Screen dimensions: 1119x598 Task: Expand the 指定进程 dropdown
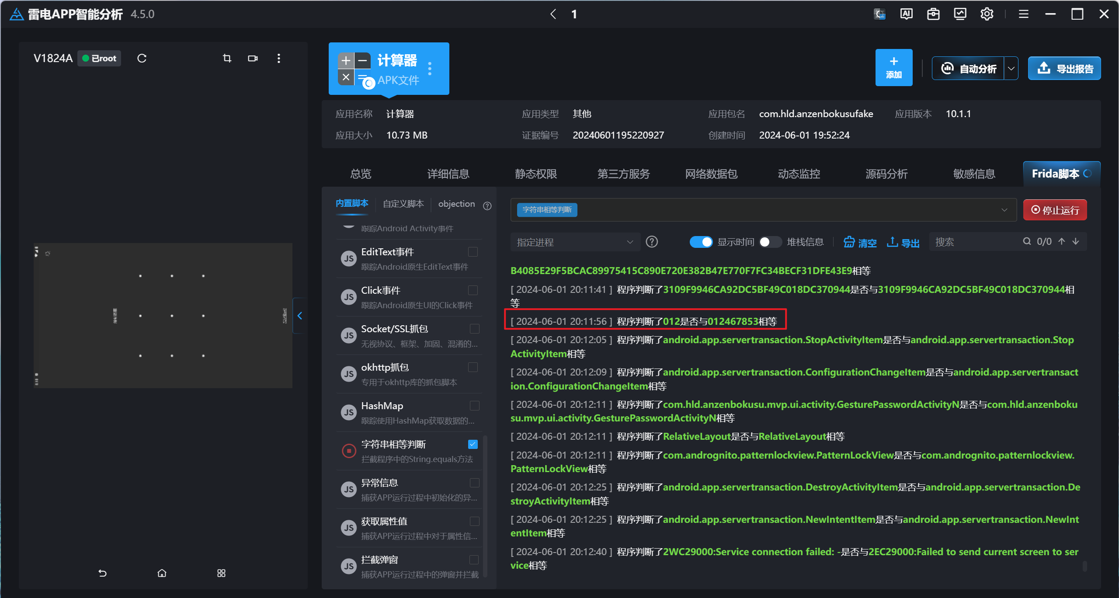click(575, 242)
